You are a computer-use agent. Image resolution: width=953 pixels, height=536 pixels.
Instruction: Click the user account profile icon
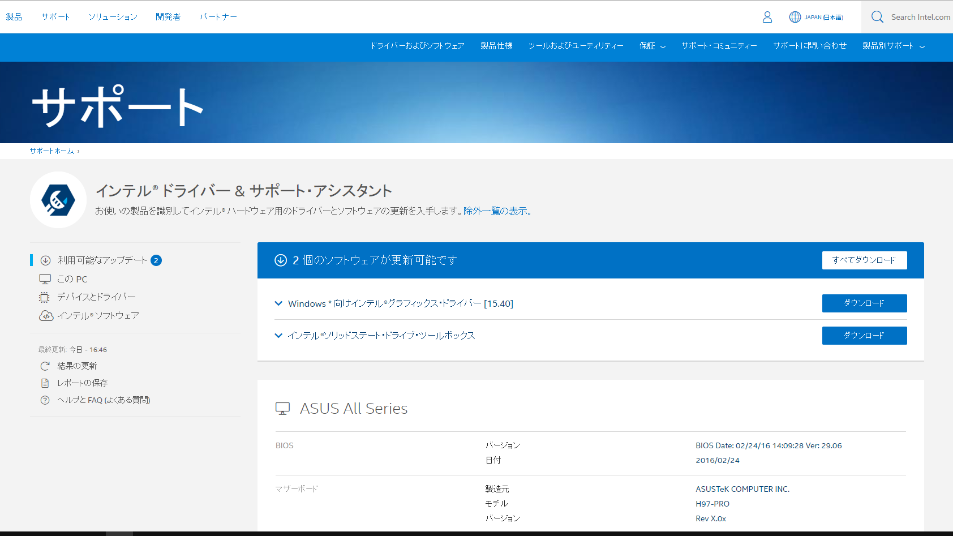(x=767, y=17)
